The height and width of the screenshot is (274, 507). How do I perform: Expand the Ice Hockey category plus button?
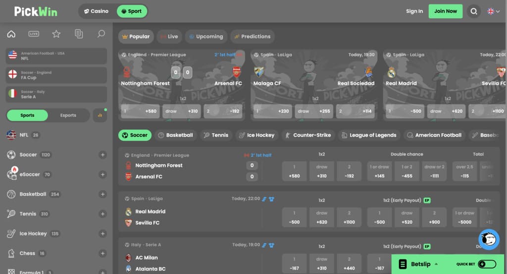click(102, 233)
